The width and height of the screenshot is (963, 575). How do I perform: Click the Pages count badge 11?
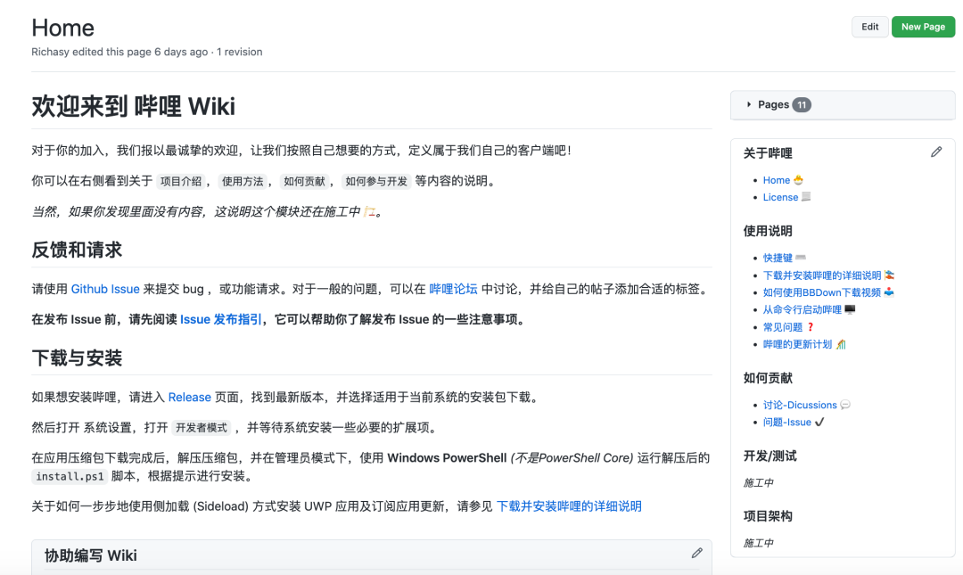[x=802, y=104]
